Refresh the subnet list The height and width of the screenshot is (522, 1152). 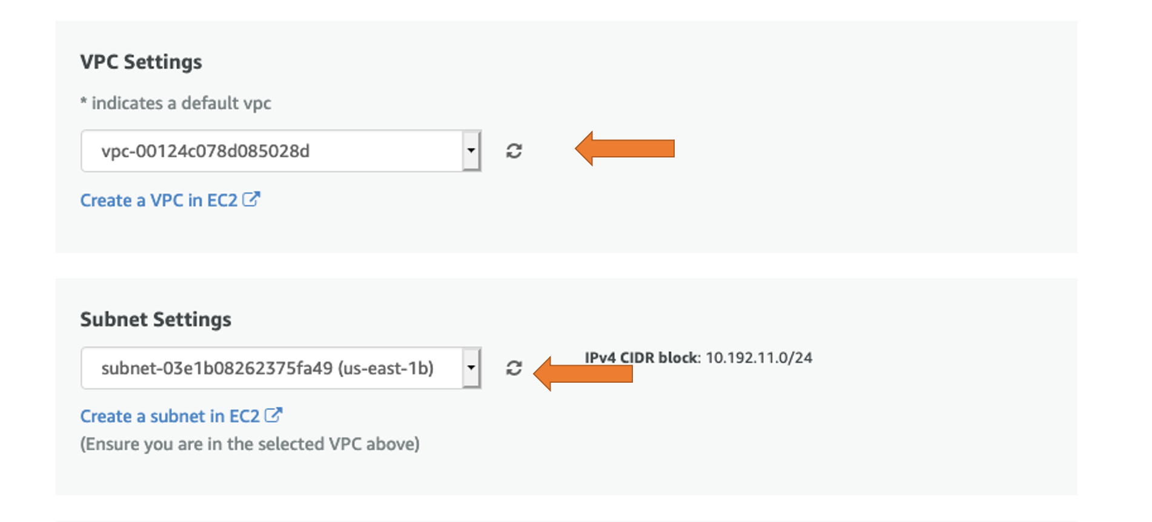click(514, 368)
